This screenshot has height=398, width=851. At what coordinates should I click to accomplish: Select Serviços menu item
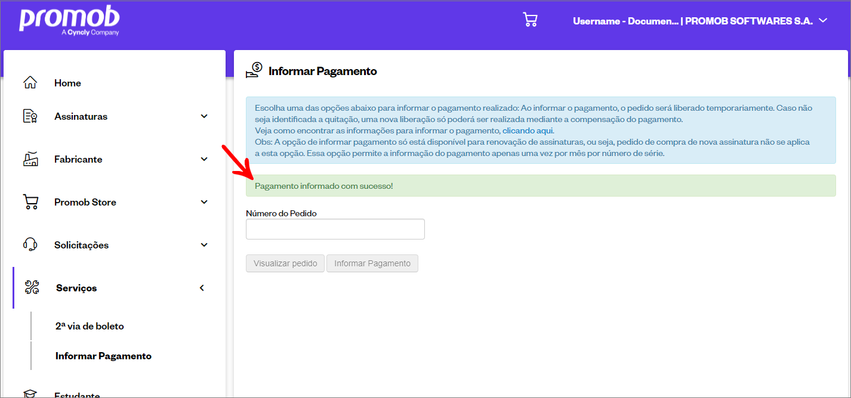(x=76, y=288)
